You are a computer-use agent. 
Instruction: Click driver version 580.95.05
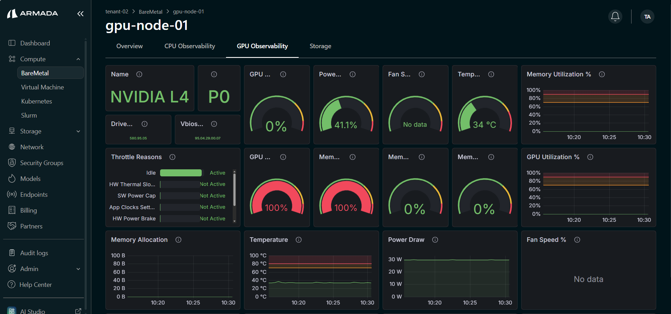tap(138, 138)
